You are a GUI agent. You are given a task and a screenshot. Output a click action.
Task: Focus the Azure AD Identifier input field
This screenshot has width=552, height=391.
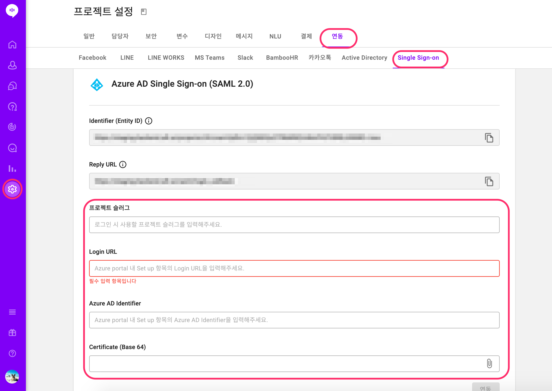tap(294, 320)
